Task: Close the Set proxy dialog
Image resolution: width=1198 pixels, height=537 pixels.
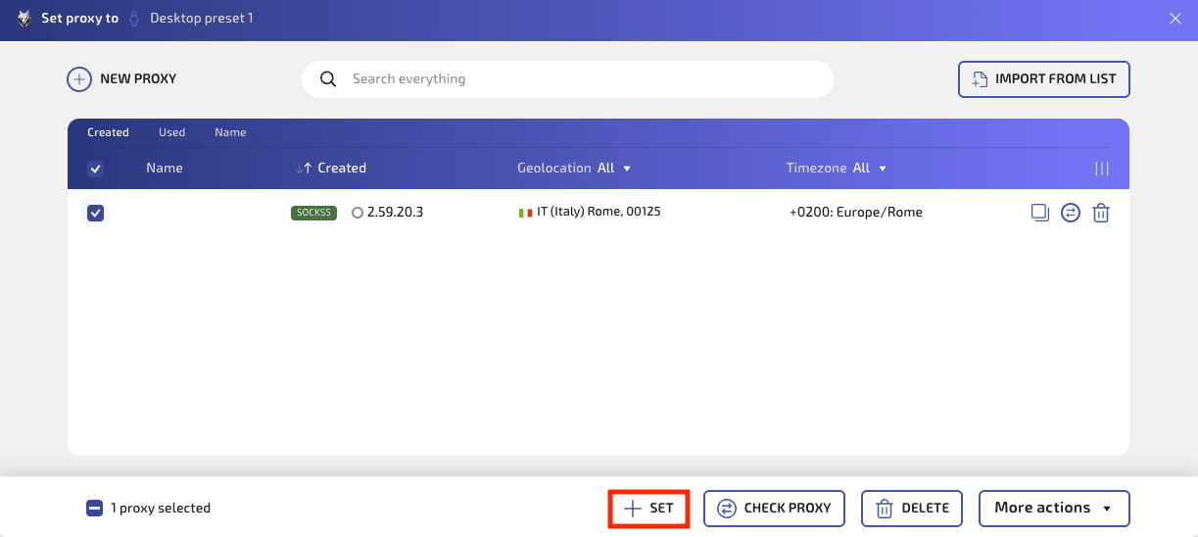Action: pos(1175,19)
